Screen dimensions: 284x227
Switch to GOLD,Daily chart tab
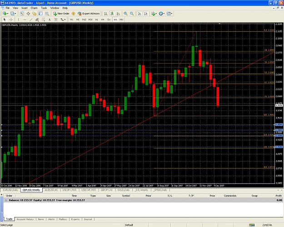tap(124, 190)
